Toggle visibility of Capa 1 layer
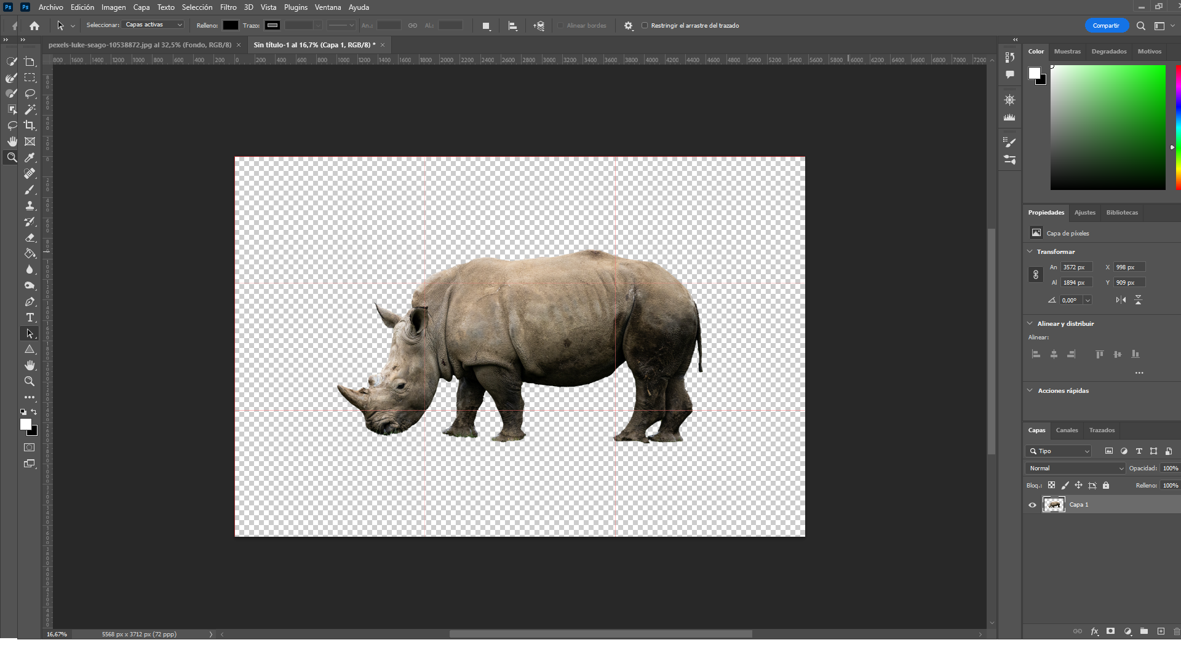 [x=1033, y=505]
